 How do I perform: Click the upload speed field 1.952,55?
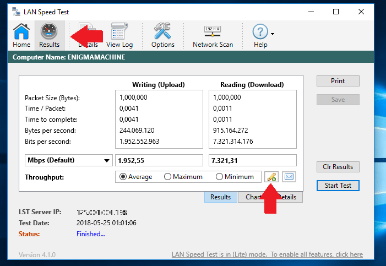pos(159,160)
